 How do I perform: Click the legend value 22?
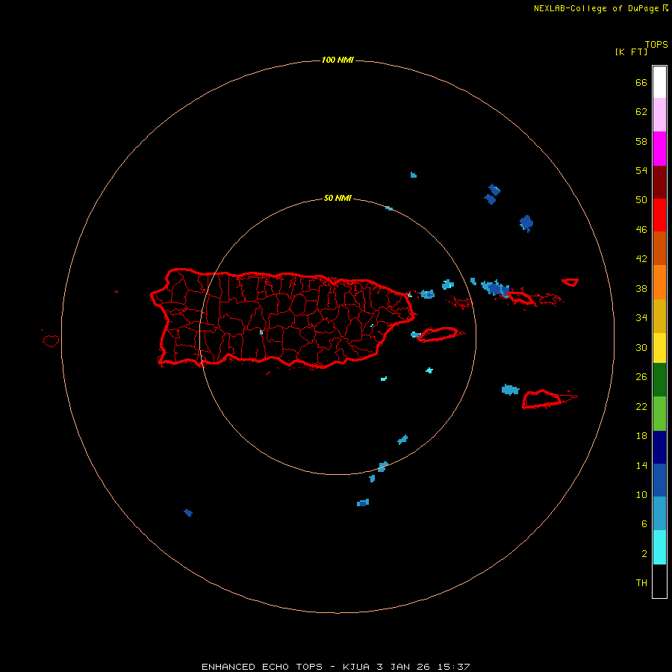pyautogui.click(x=641, y=406)
